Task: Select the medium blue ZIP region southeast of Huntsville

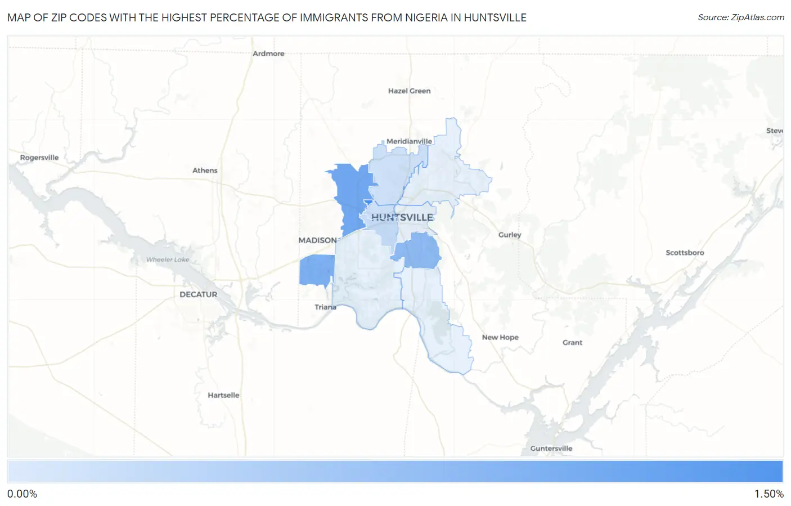Action: pyautogui.click(x=420, y=251)
